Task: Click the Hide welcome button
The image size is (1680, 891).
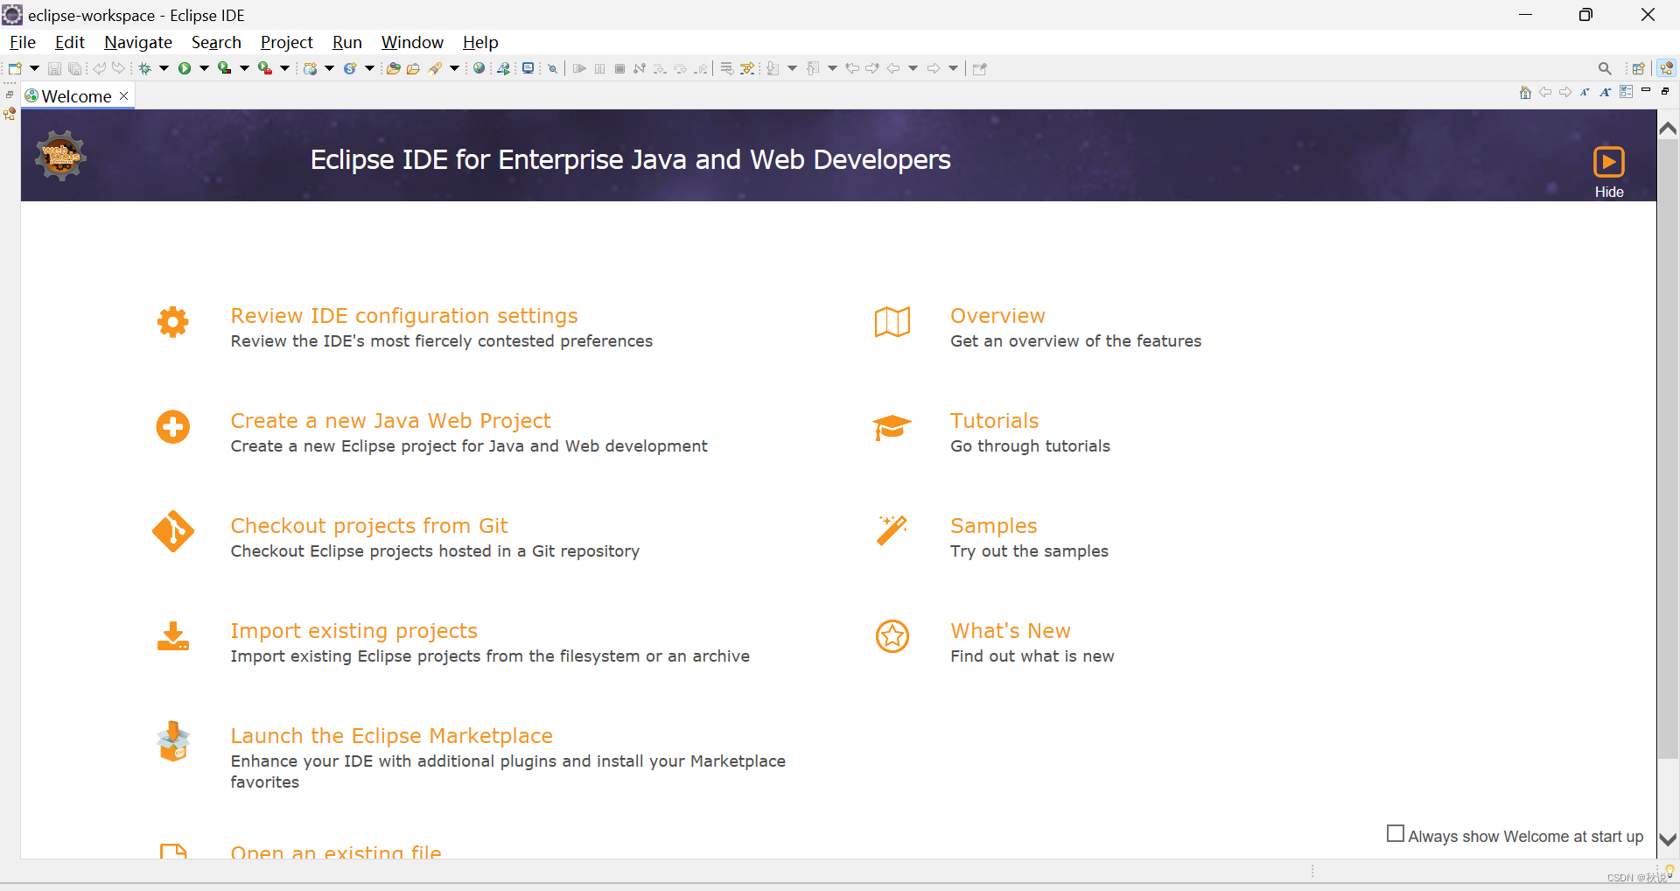Action: (1609, 172)
